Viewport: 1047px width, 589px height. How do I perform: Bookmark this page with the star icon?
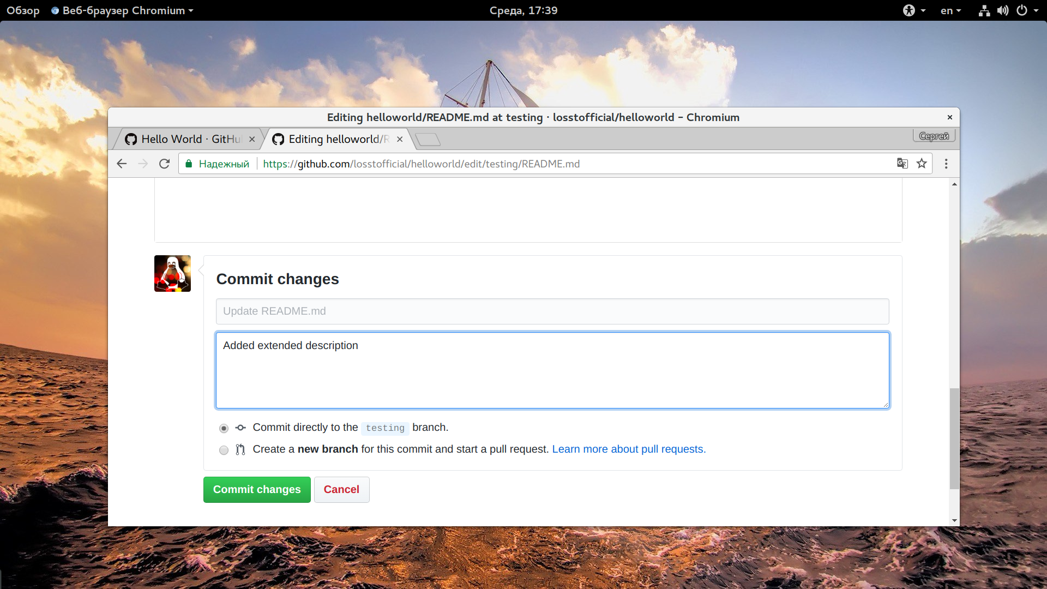coord(922,164)
